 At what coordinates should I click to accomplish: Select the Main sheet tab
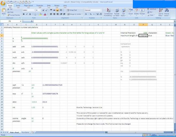click(x=14, y=132)
